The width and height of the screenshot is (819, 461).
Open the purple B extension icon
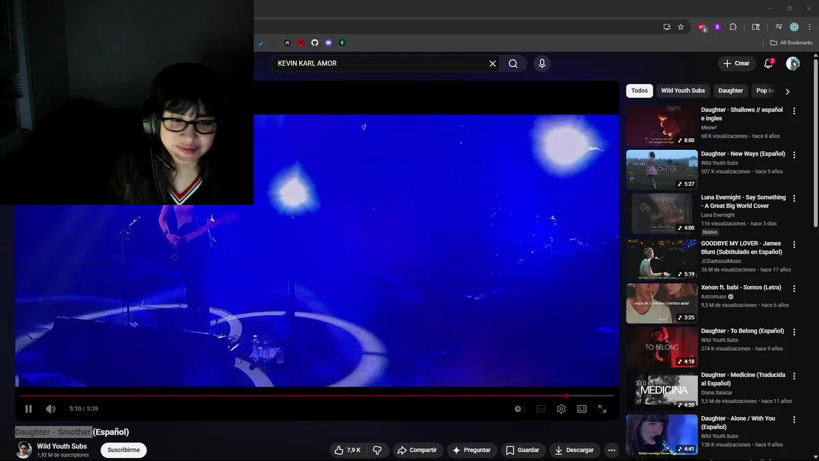[717, 27]
